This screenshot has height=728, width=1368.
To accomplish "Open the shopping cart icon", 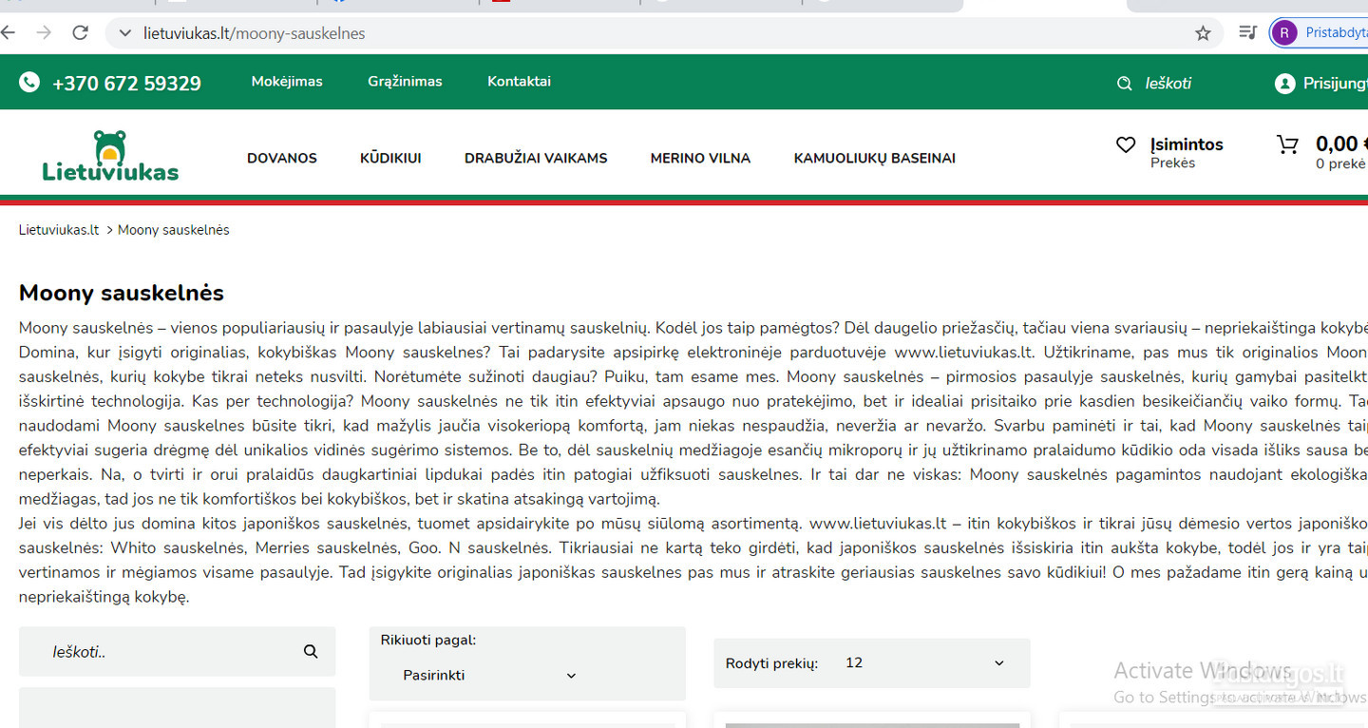I will pyautogui.click(x=1288, y=144).
